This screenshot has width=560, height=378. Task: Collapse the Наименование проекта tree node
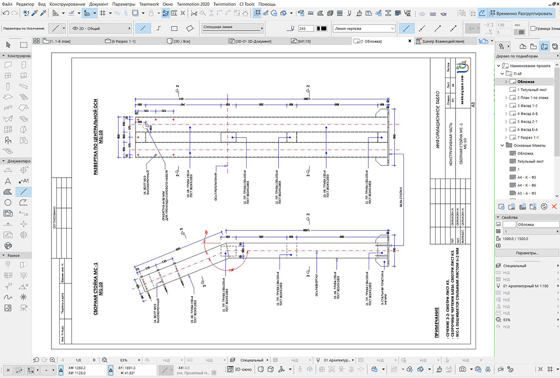click(x=499, y=66)
